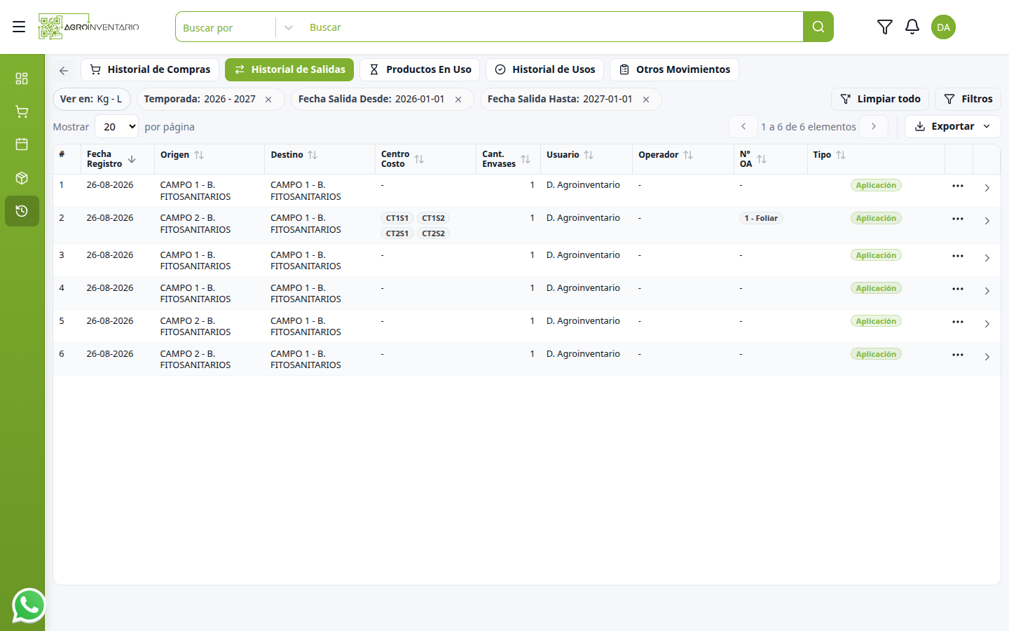The height and width of the screenshot is (631, 1009).
Task: Open the shopping cart icon in sidebar
Action: coord(22,111)
